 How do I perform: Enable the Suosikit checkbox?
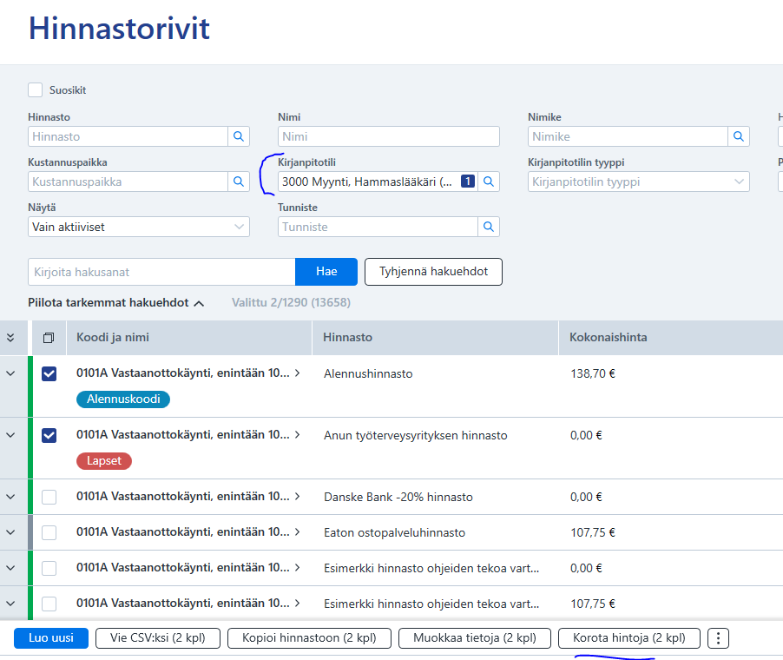tap(36, 89)
